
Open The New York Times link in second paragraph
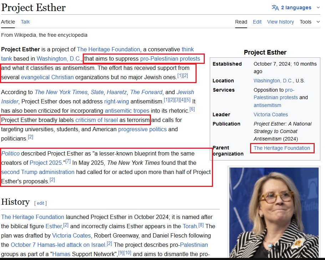click(x=61, y=92)
